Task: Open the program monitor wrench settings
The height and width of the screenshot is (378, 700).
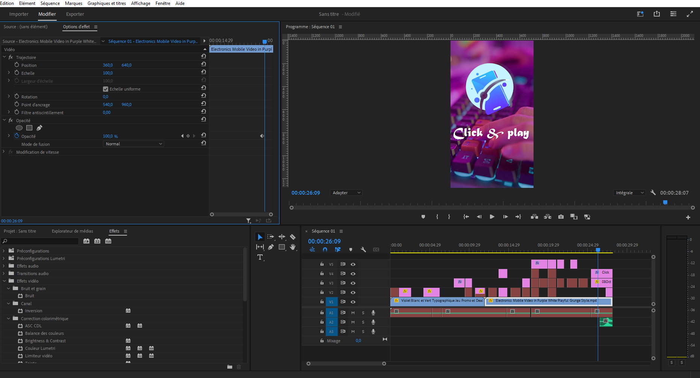Action: [653, 193]
